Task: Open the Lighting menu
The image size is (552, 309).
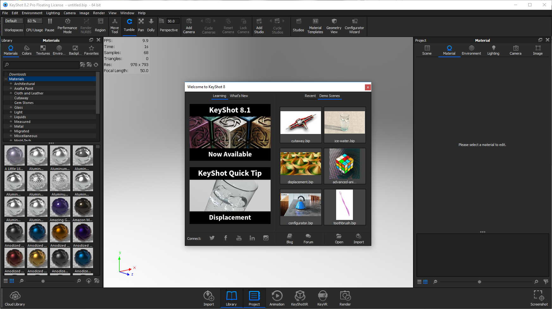Action: 53,13
